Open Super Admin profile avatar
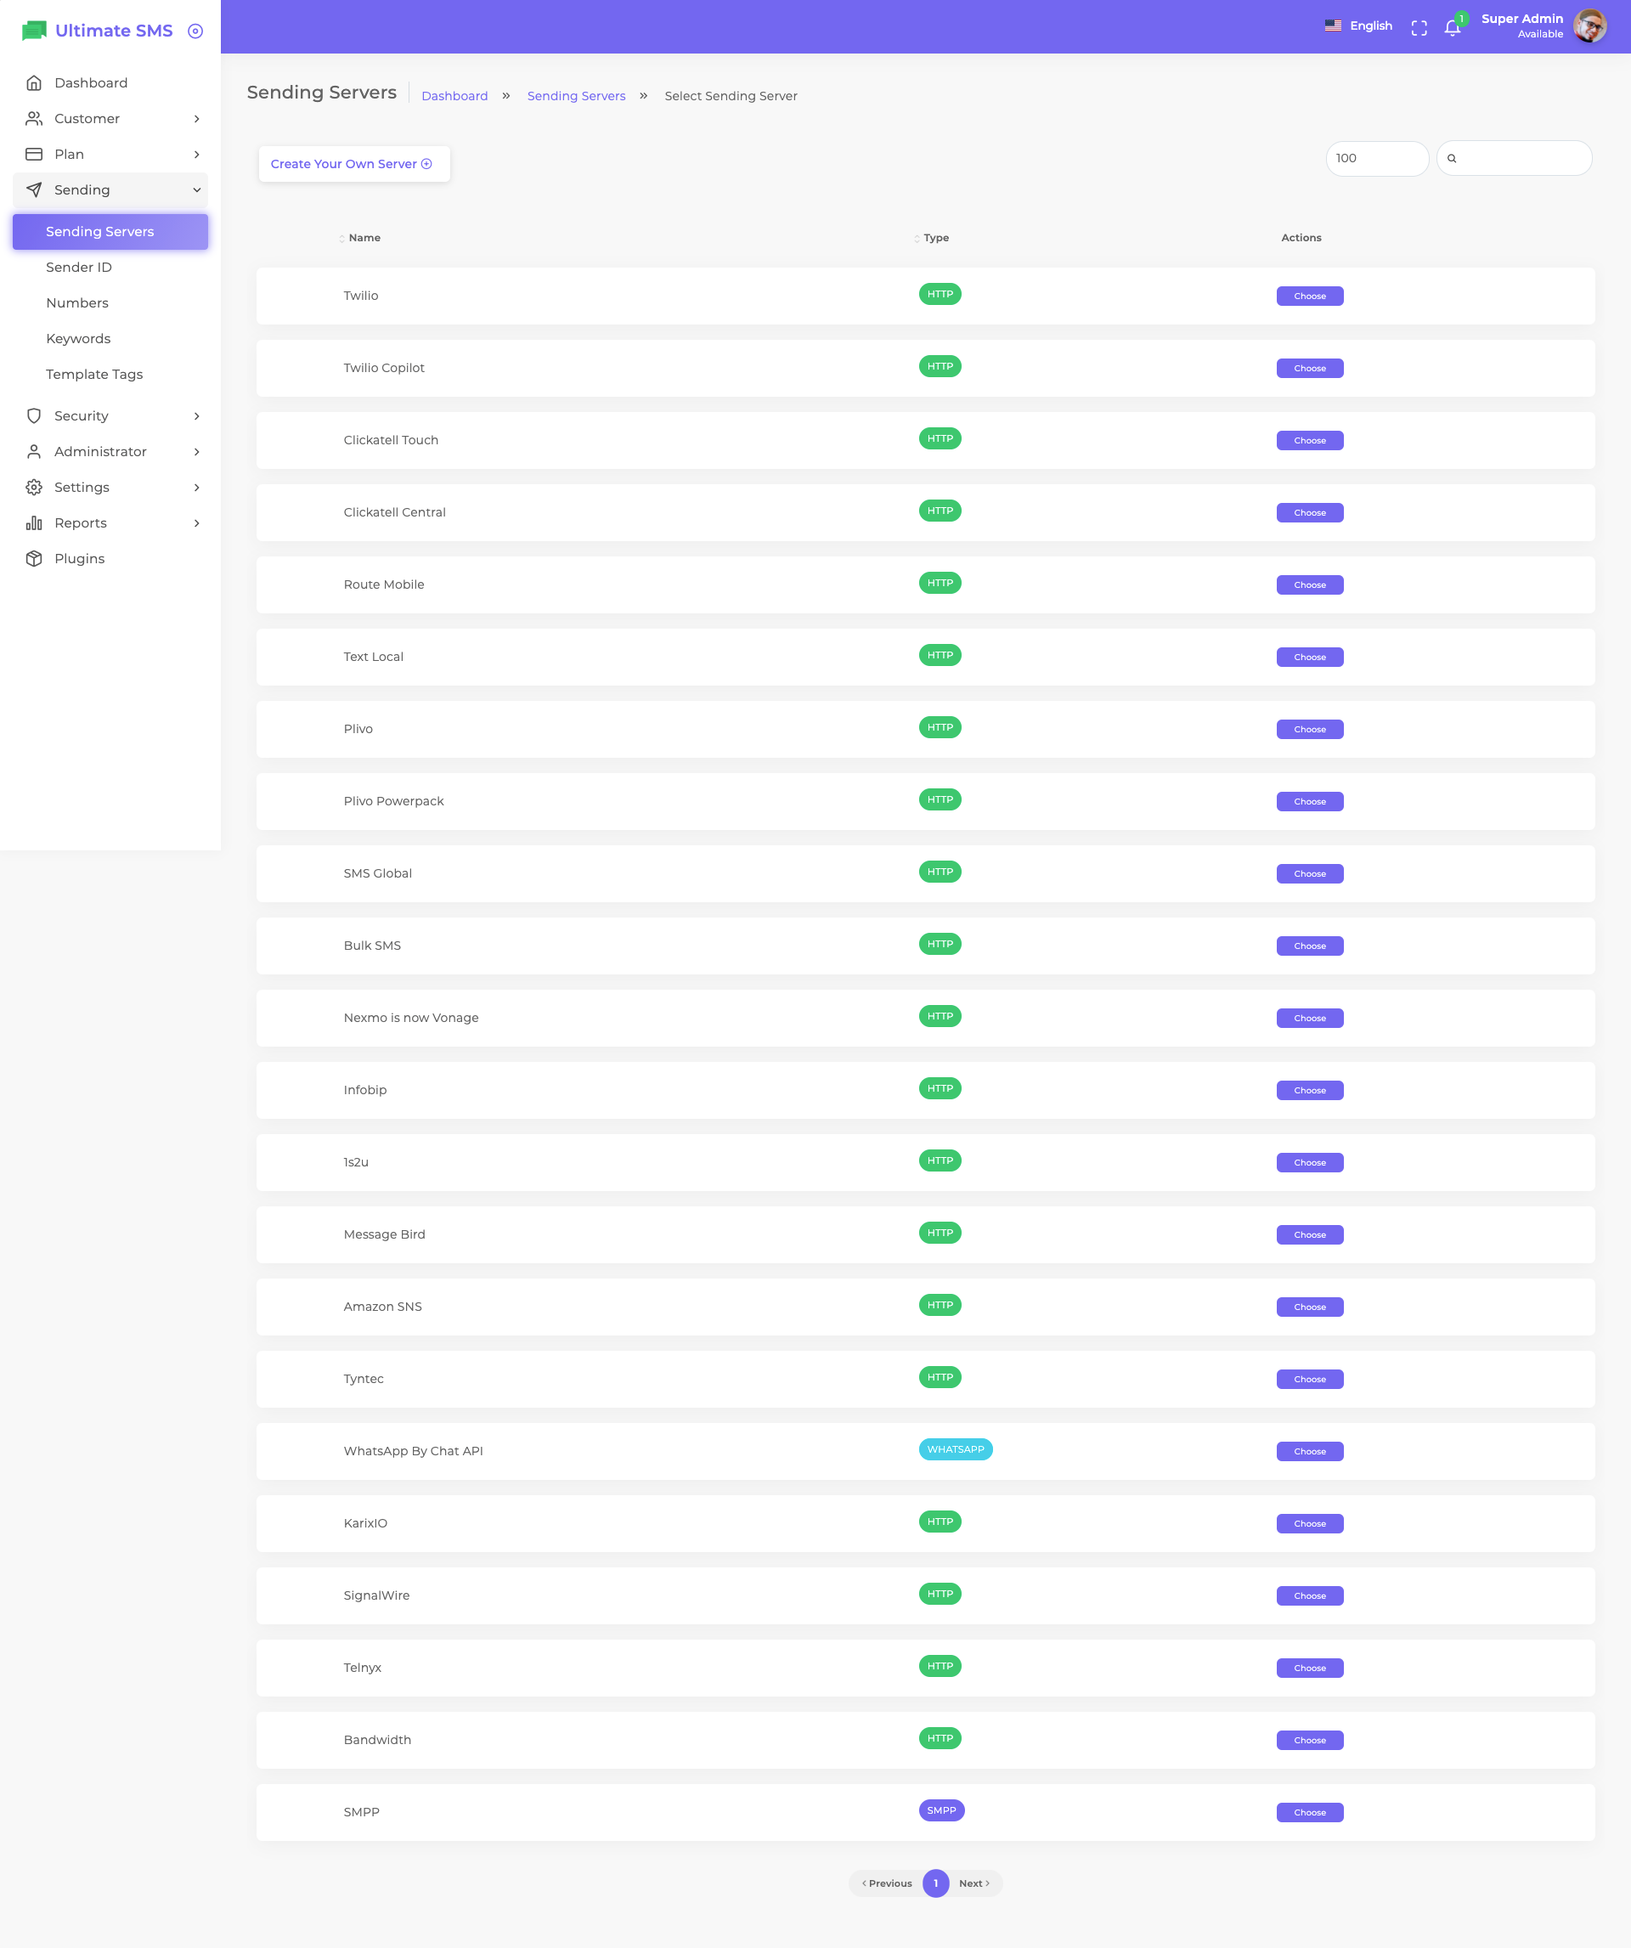 [1589, 26]
